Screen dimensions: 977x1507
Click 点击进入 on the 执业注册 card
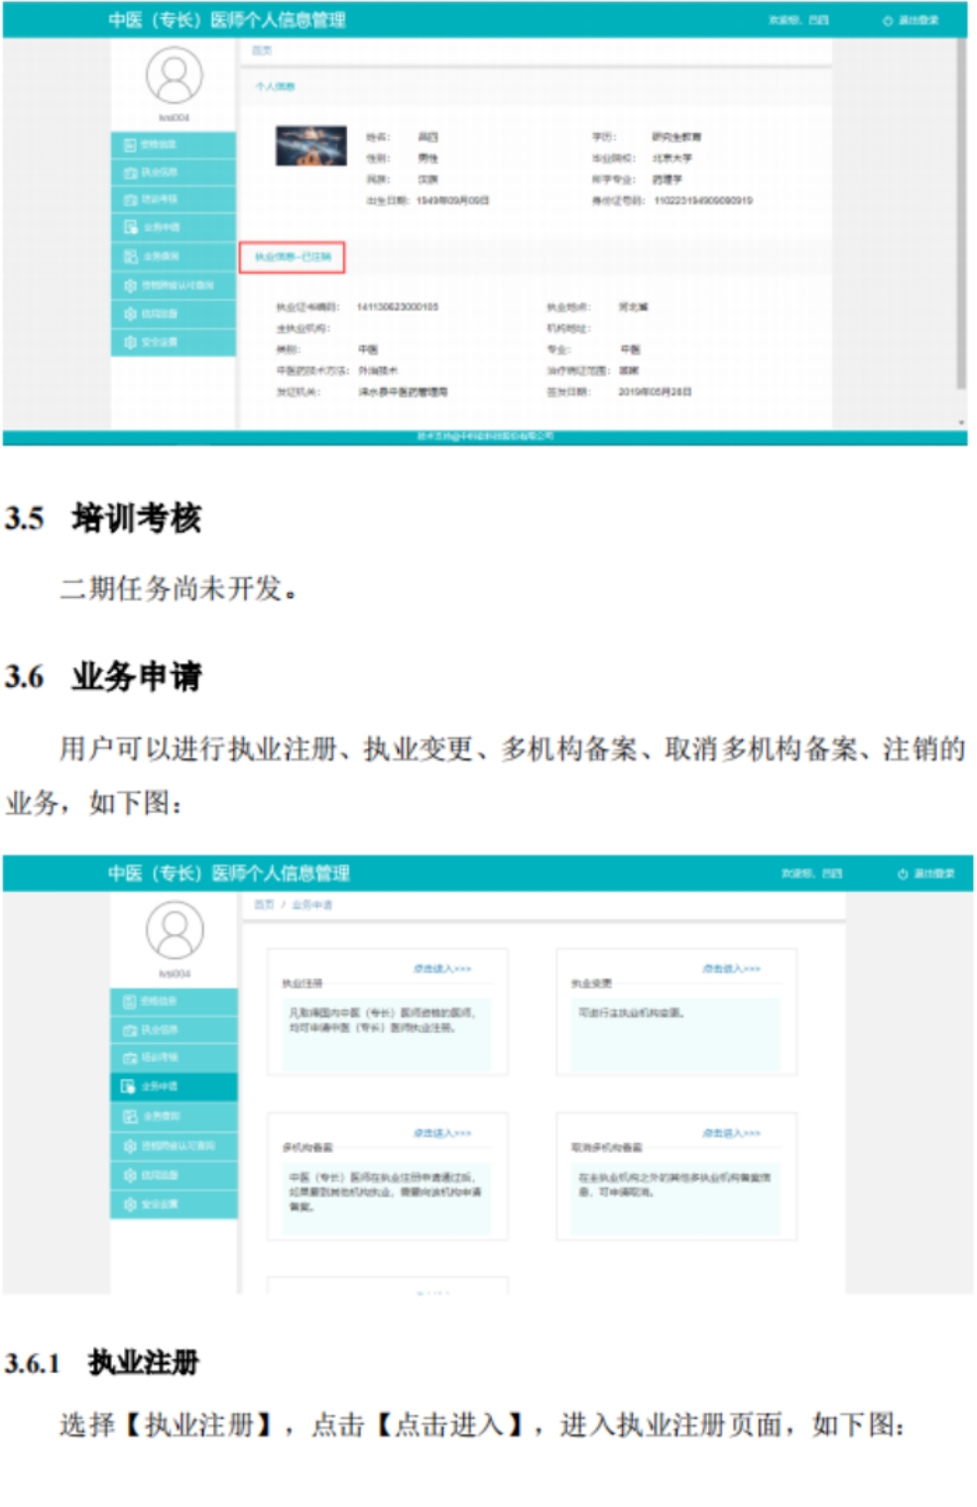tap(442, 969)
